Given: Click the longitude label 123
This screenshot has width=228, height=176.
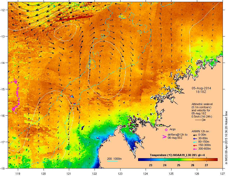Looking at the screenshot, I should pyautogui.click(x=120, y=173).
